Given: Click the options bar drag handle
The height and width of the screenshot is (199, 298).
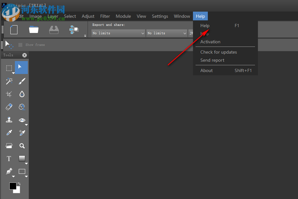Looking at the screenshot, I should coord(2,45).
